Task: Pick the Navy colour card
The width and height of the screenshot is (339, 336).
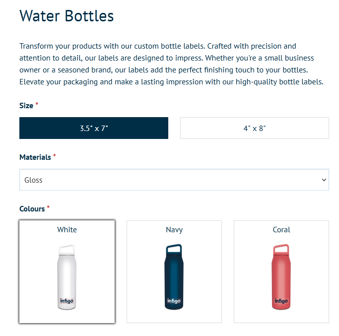Action: point(174,271)
